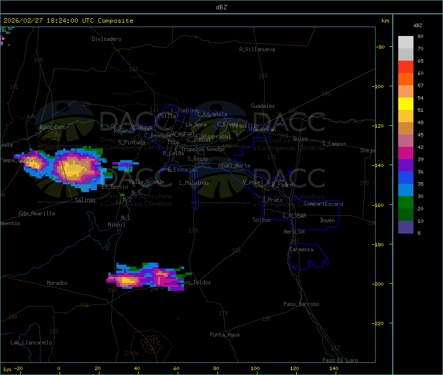Image resolution: width=443 pixels, height=375 pixels.
Task: Click the Agua_Toro label on the map
Action: 53,127
